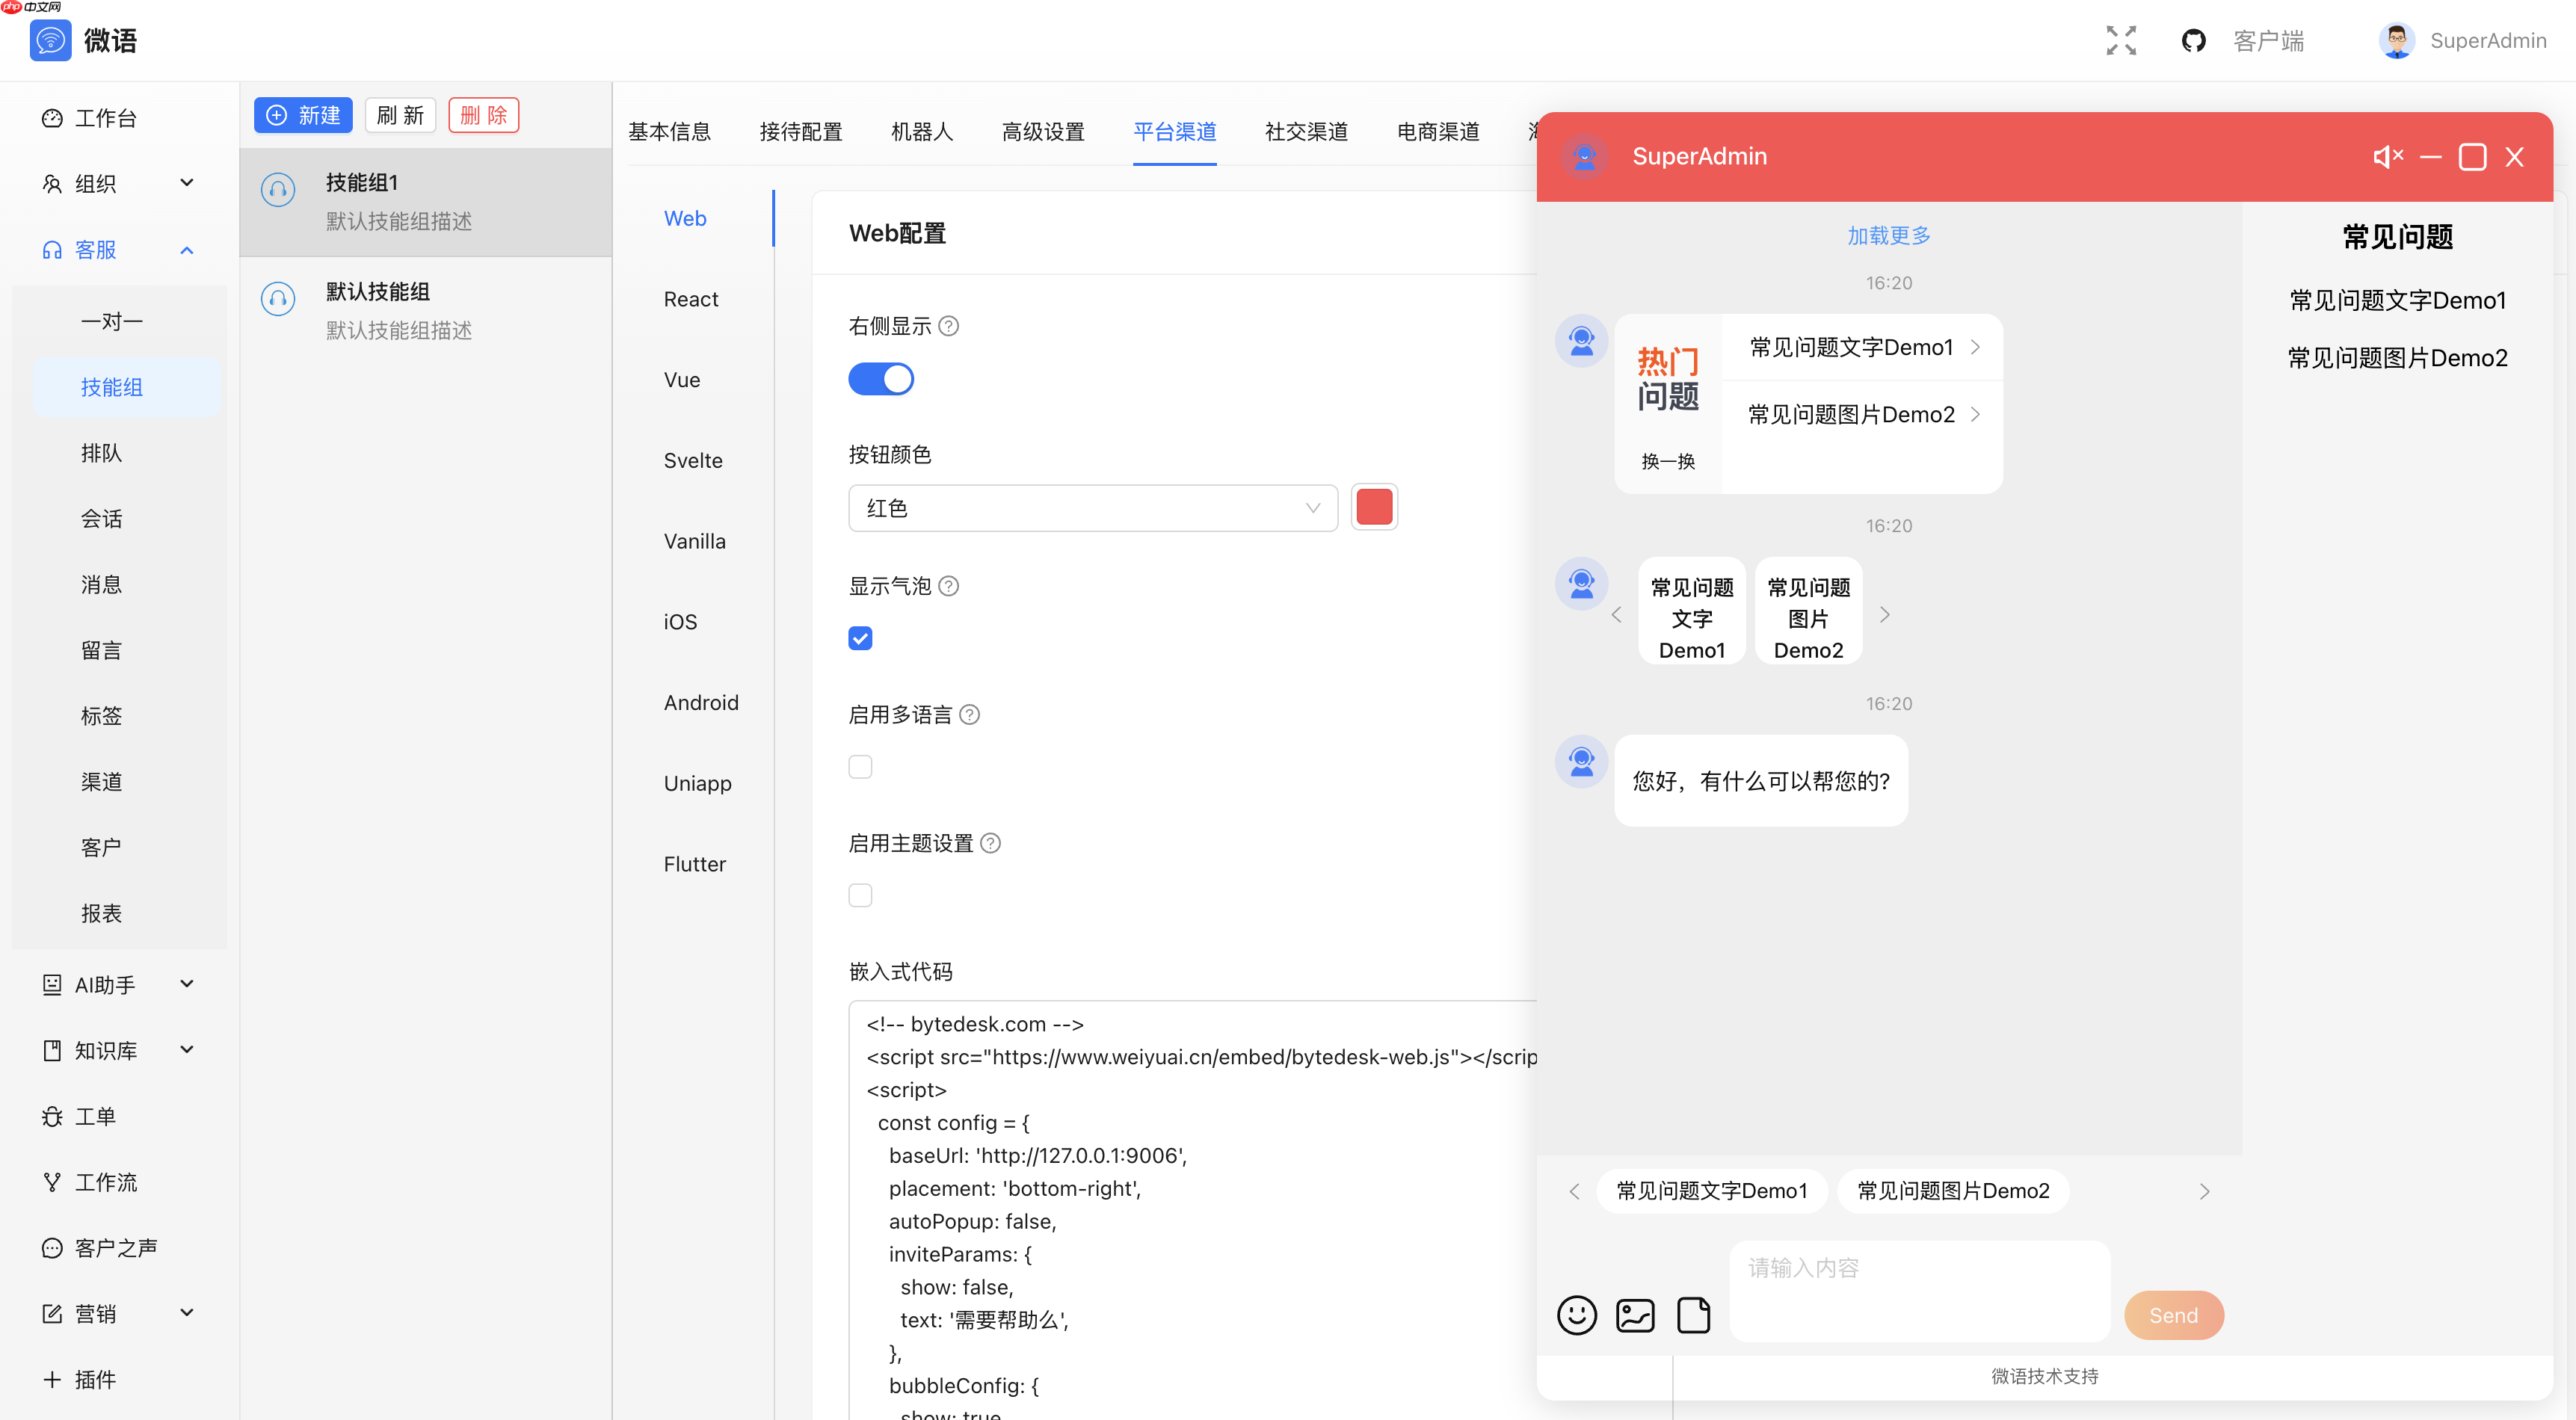Click 加载更多 to load more messages
Image resolution: width=2576 pixels, height=1420 pixels.
tap(1888, 235)
